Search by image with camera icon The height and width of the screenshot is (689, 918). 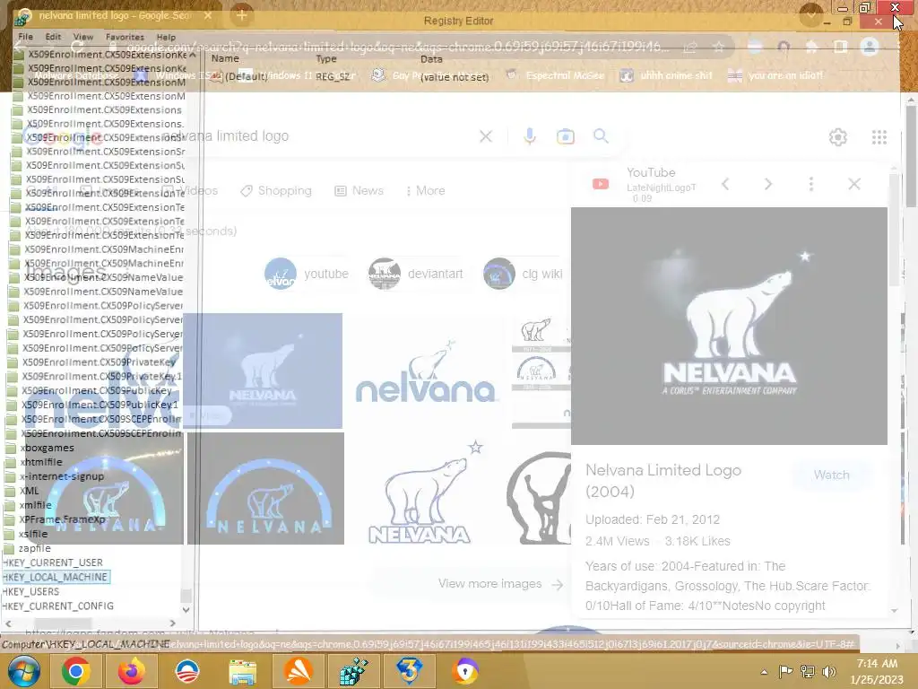click(565, 136)
